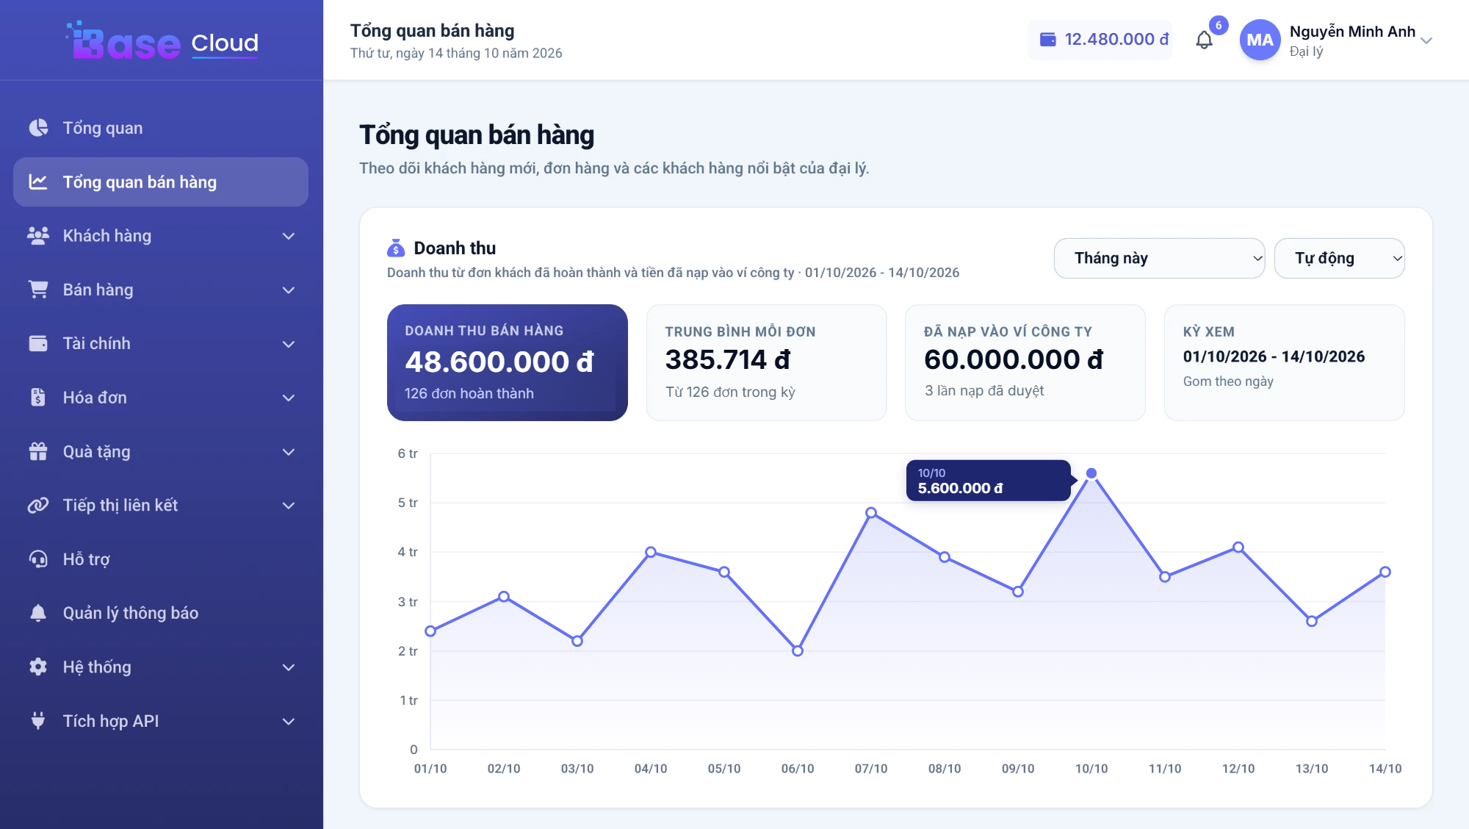Open Hỗ trợ menu item
Screen dimensions: 1469x829
[x=161, y=559]
